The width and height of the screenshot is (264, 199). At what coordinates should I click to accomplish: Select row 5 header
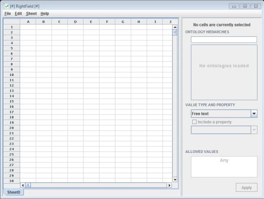coord(12,48)
